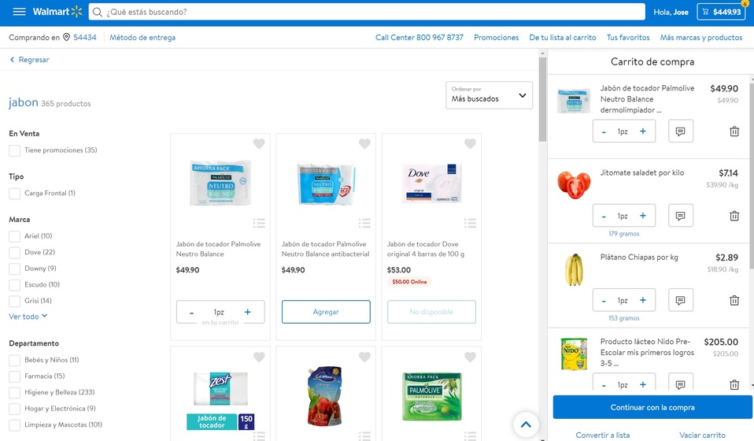This screenshot has height=441, width=754.
Task: Open Tus favoritos menu item
Action: [628, 38]
